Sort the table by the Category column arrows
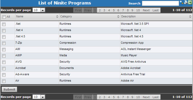193x100 pixels. click(x=118, y=17)
